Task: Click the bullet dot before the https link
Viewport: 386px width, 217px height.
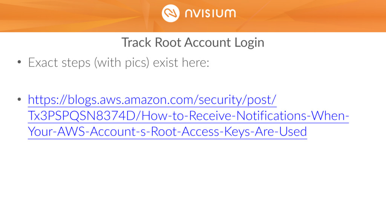Action: [20, 99]
